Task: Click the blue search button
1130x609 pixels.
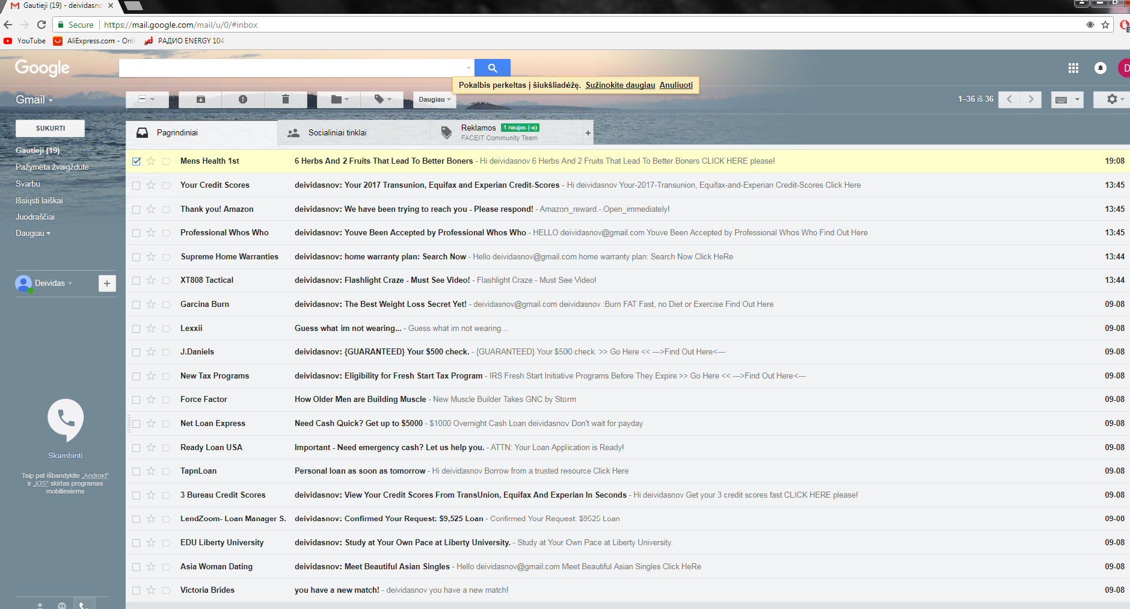Action: click(x=492, y=68)
